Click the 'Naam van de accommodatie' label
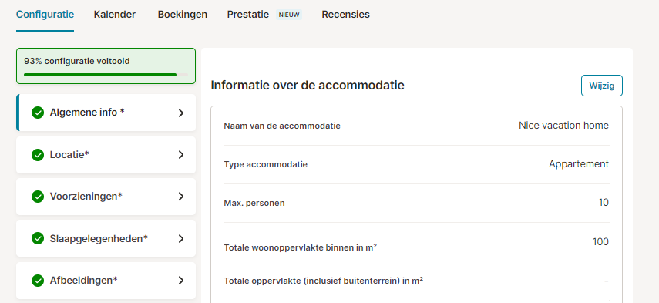659x303 pixels. click(x=282, y=126)
